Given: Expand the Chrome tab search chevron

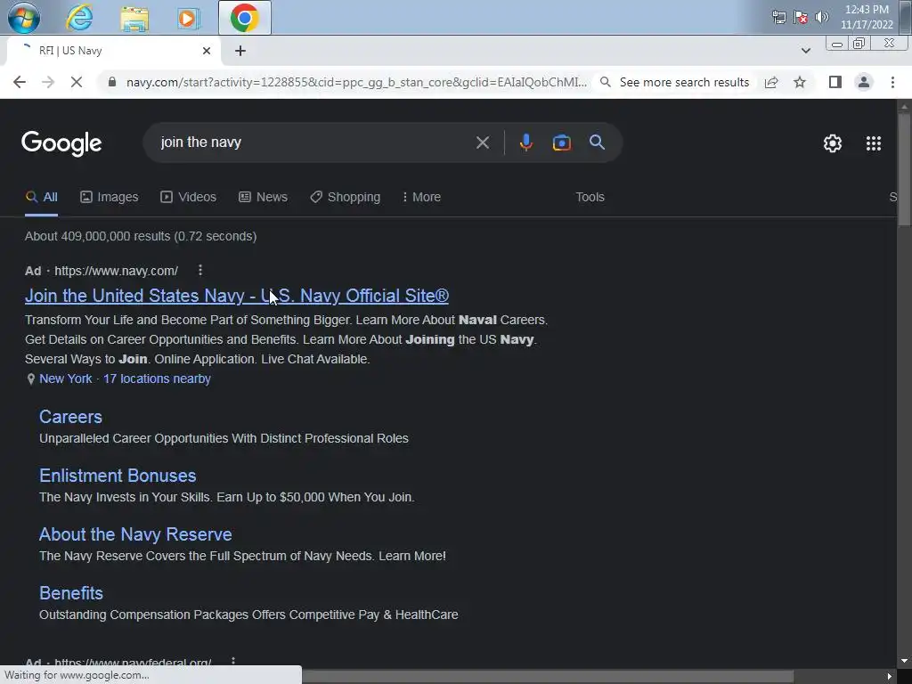Looking at the screenshot, I should click(x=805, y=51).
